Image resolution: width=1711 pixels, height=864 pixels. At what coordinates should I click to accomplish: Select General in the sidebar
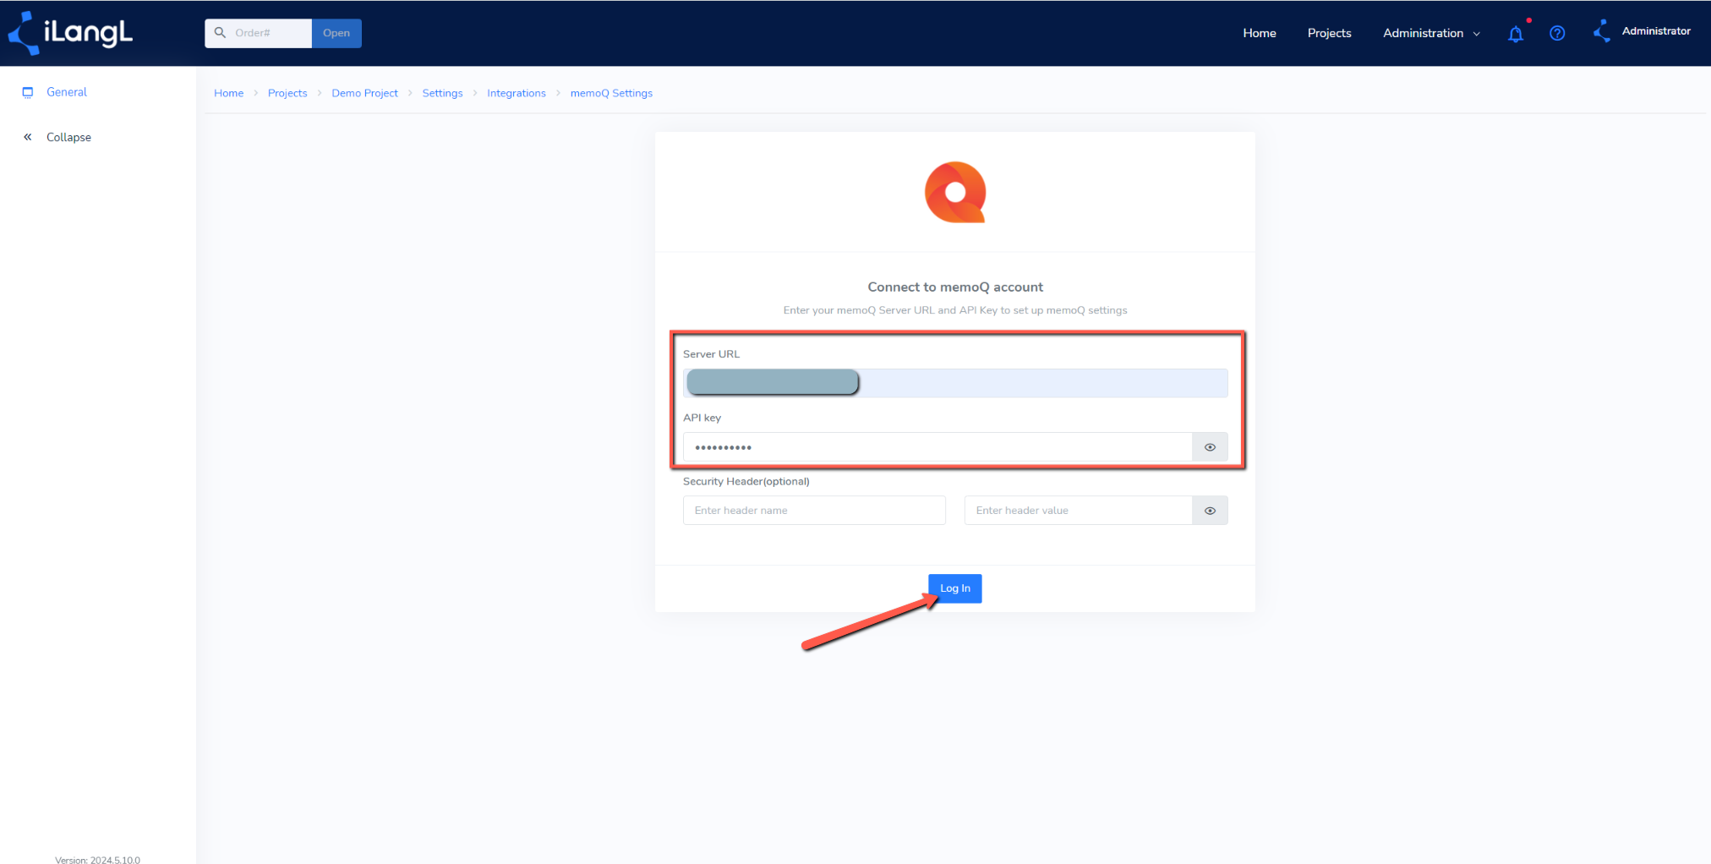pos(67,92)
